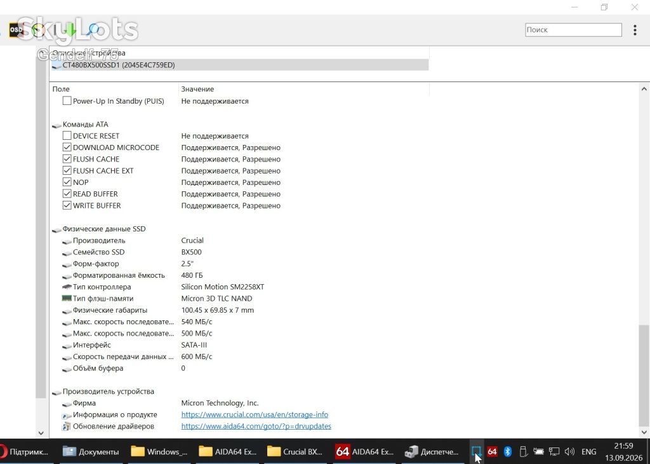Select the CT480BX500SSD1 device entry

coord(240,65)
